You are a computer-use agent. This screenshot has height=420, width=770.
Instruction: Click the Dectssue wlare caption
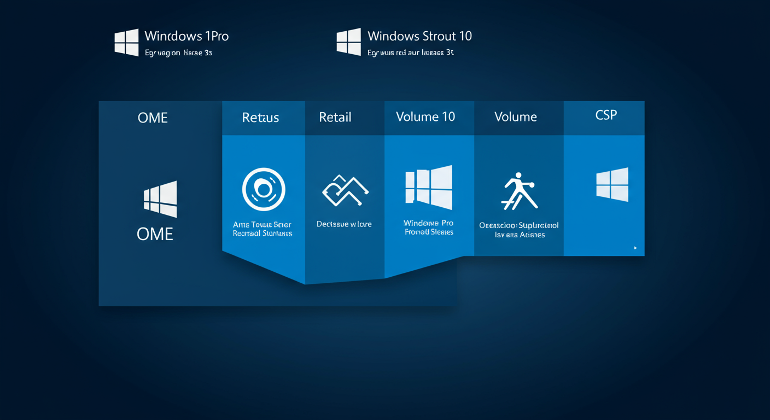point(344,224)
